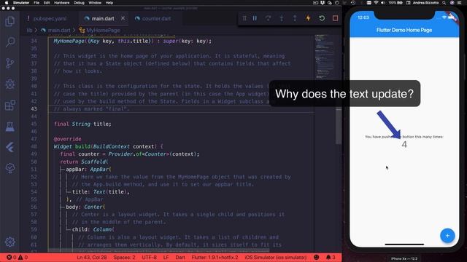Click the debug Step Out button
This screenshot has width=467, height=262.
pos(295,18)
